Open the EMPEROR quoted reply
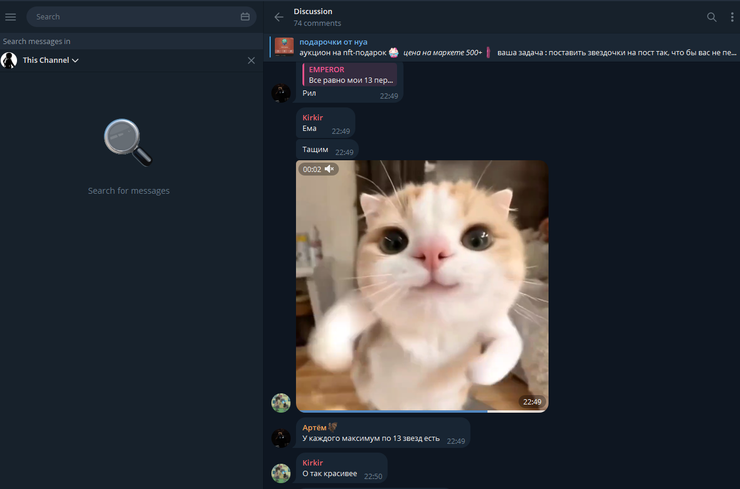740x489 pixels. click(351, 75)
